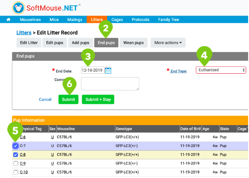Screen dimensions: 249x178
Task: Click the home icon in navigation bar
Action: click(x=9, y=20)
